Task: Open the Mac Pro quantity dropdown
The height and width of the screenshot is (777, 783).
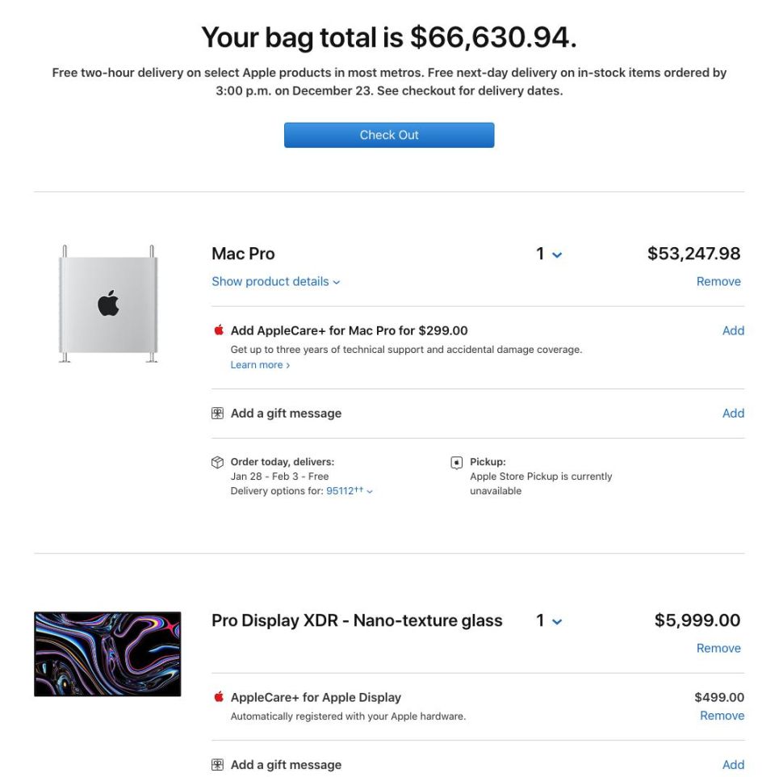Action: click(549, 254)
